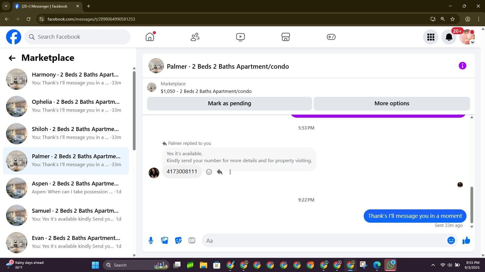Open the Chrome three-dot menu
Screen dimensions: 485x272
(x=479, y=19)
